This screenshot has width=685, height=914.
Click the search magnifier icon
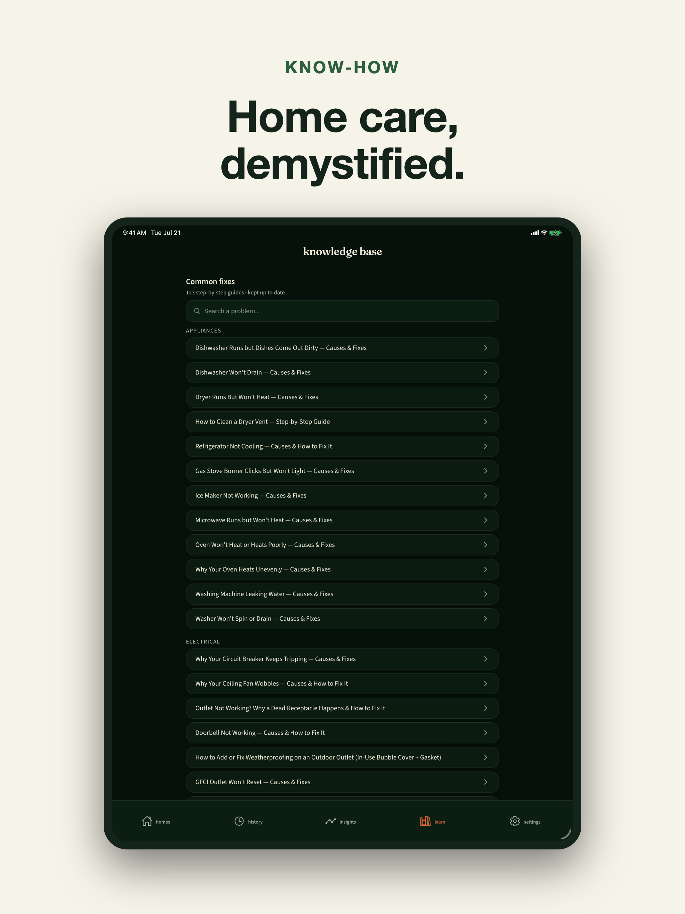tap(197, 311)
